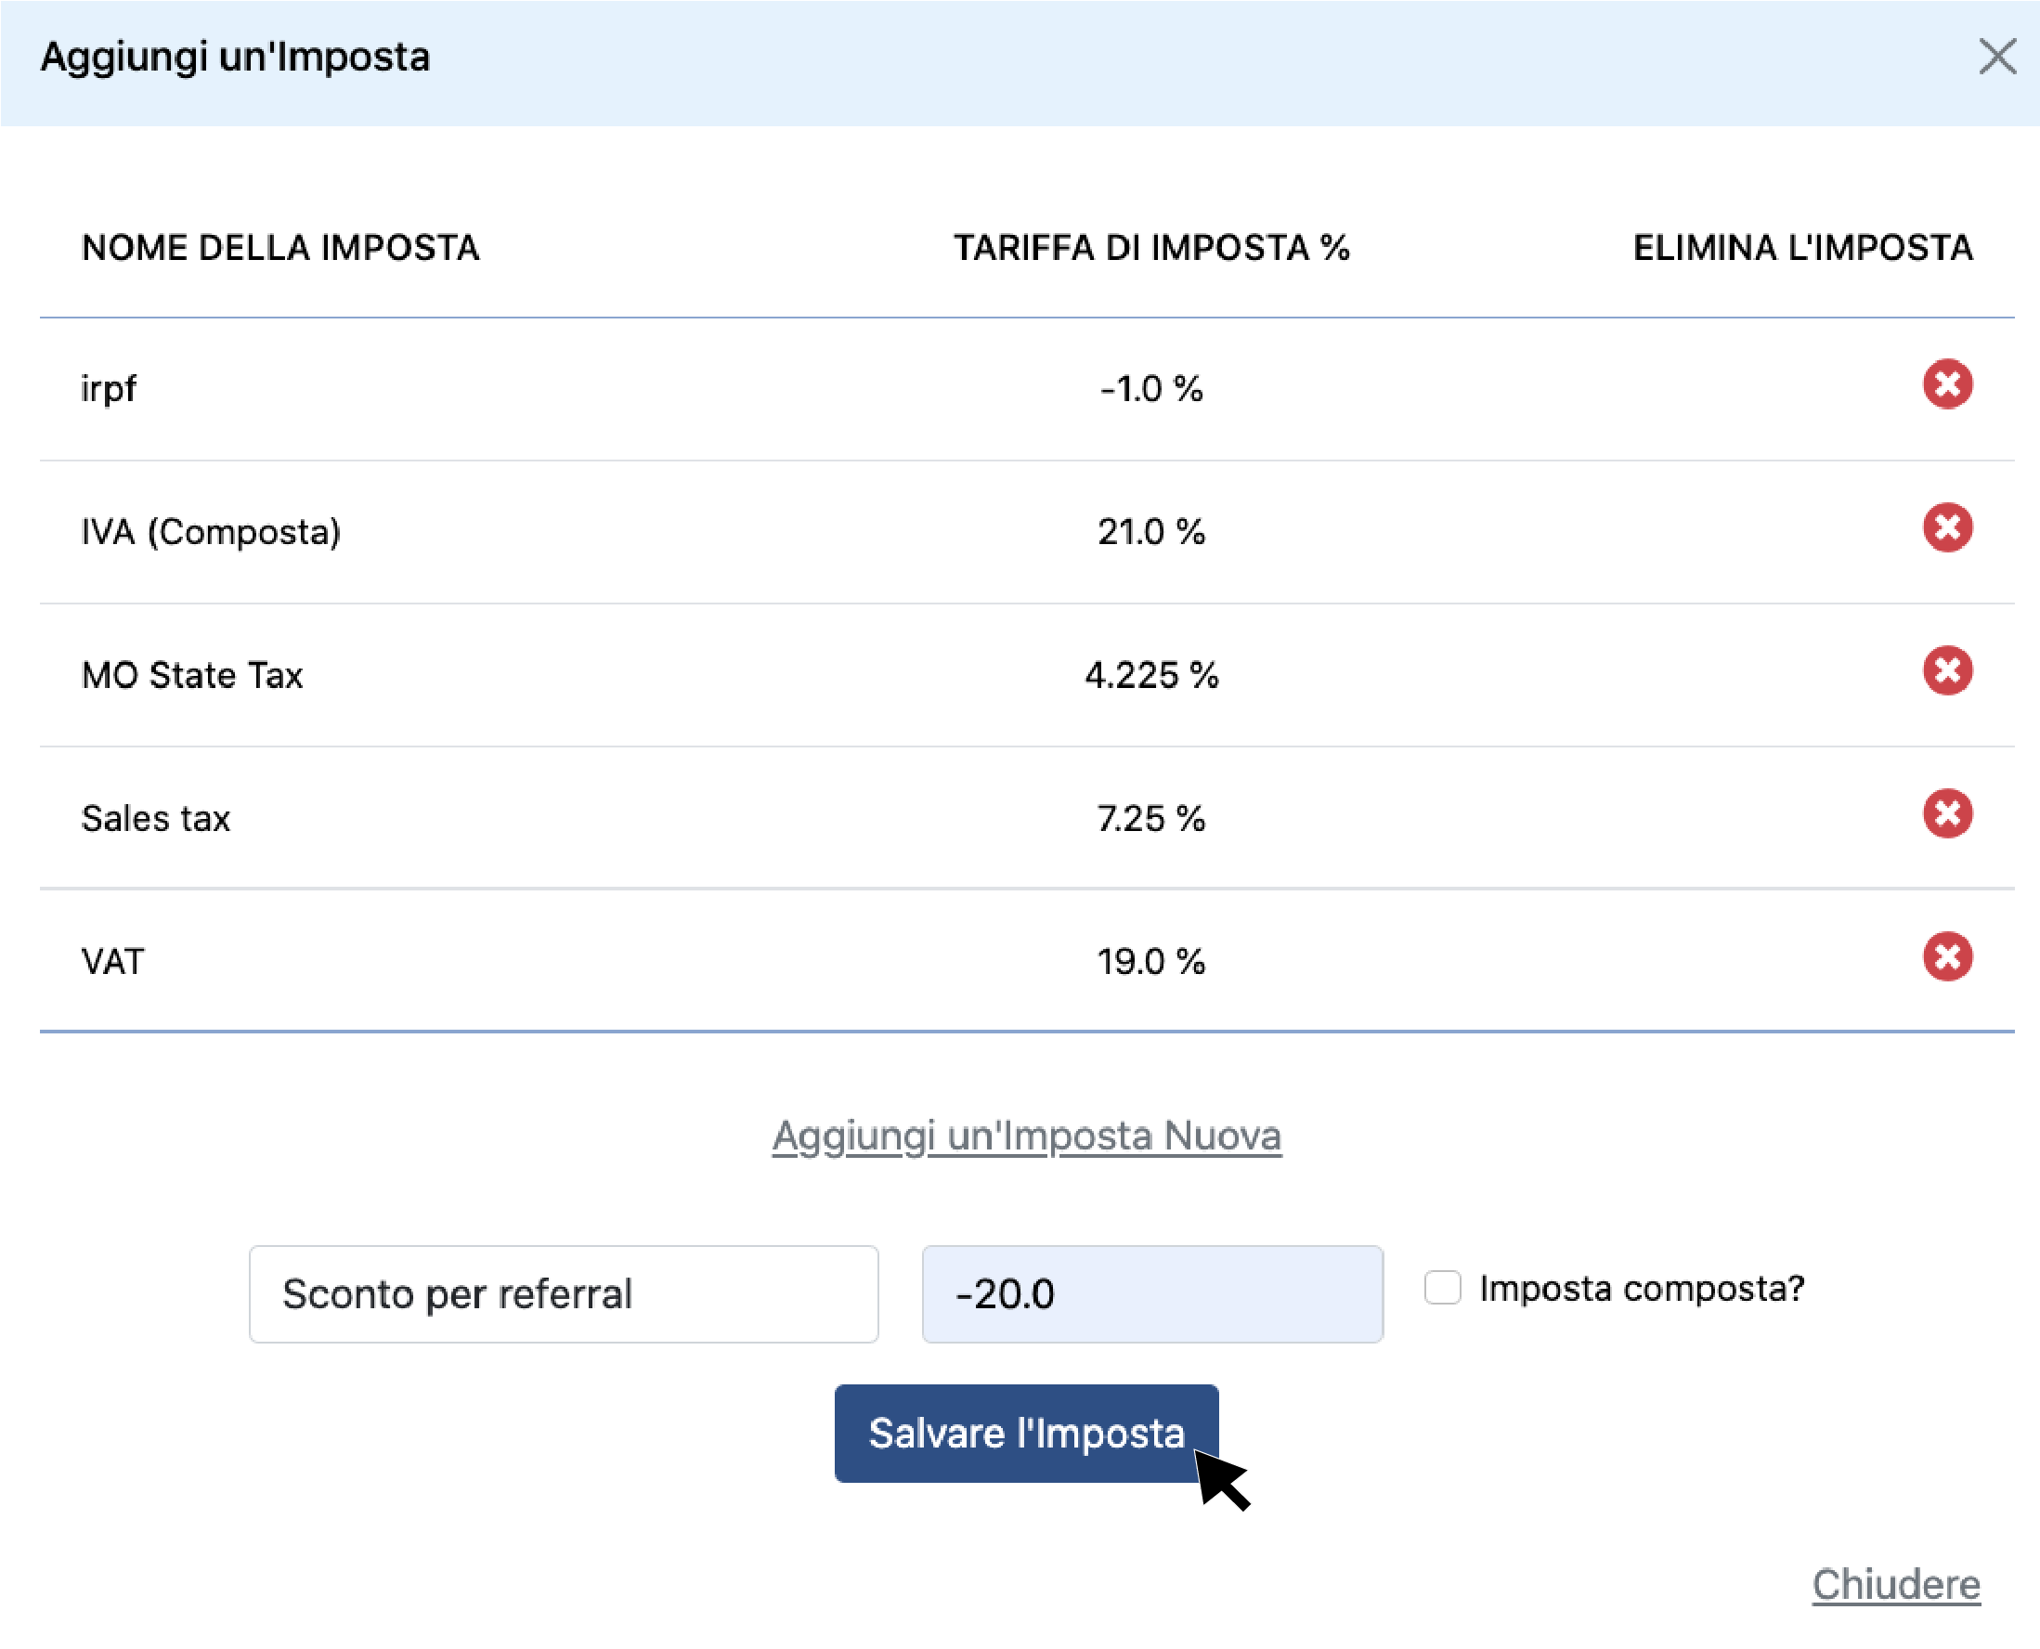Click Salvare l'Imposta button
Image resolution: width=2040 pixels, height=1649 pixels.
point(1026,1434)
